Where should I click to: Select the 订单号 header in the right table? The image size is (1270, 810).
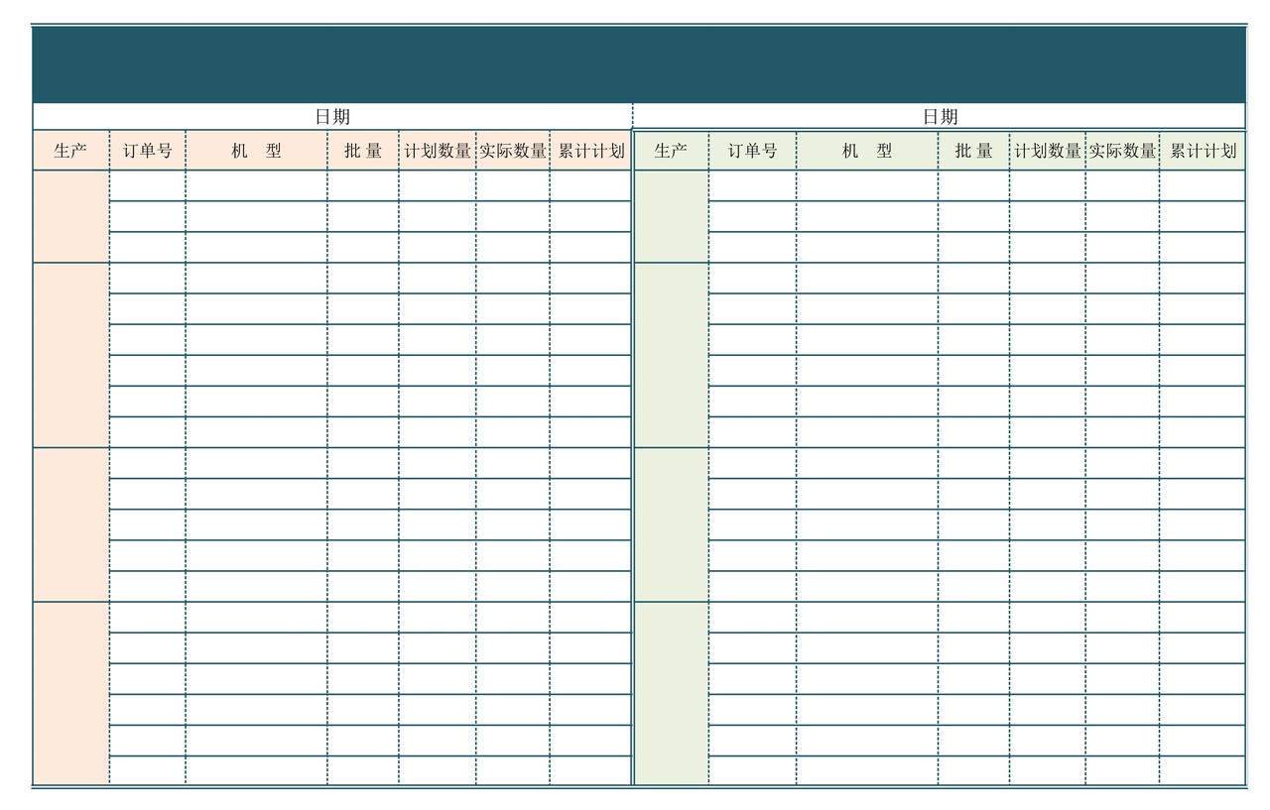[752, 151]
